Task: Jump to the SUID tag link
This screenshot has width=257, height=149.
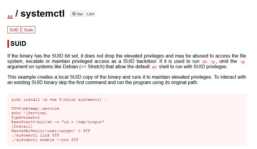Action: coord(14,30)
